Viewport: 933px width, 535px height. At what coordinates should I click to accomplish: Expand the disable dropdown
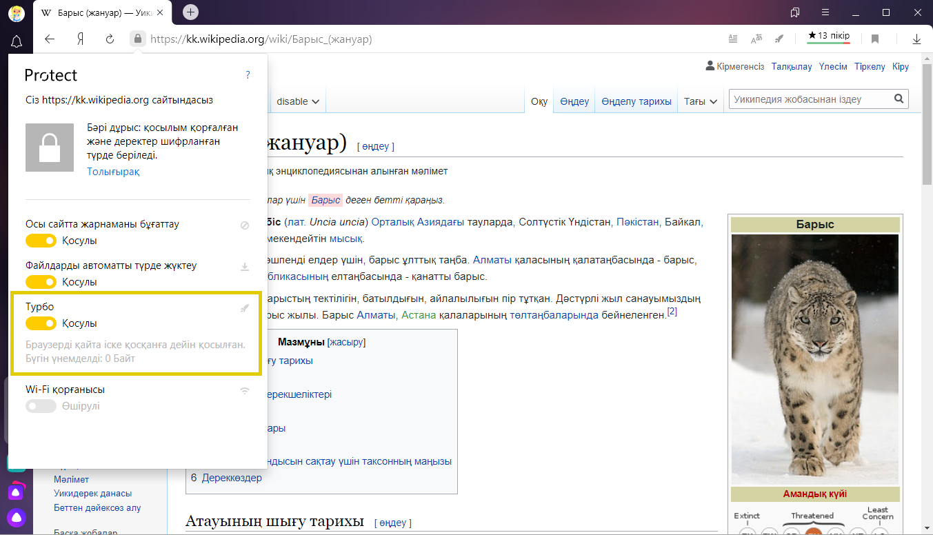[x=298, y=101]
